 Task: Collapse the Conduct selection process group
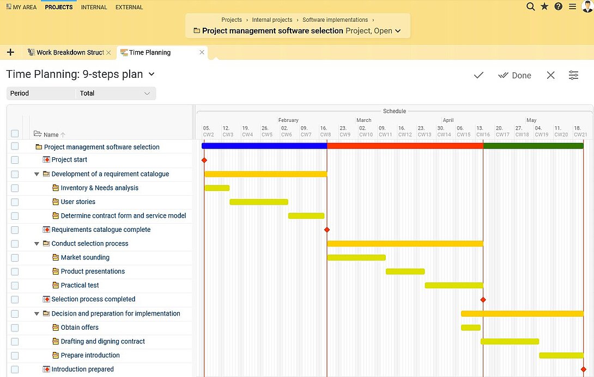37,244
